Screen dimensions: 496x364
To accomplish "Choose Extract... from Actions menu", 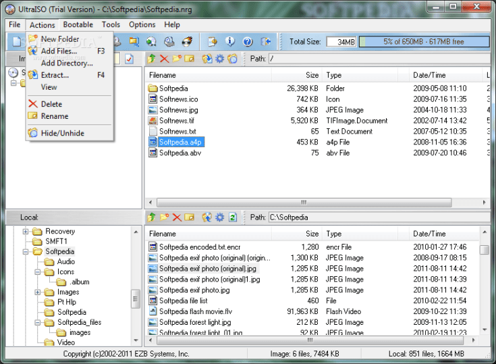I will (x=70, y=75).
